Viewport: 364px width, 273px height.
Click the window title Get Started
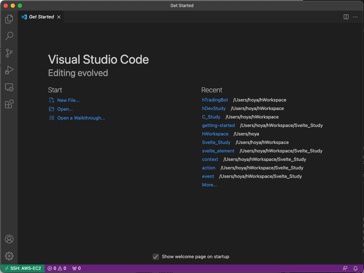click(182, 6)
